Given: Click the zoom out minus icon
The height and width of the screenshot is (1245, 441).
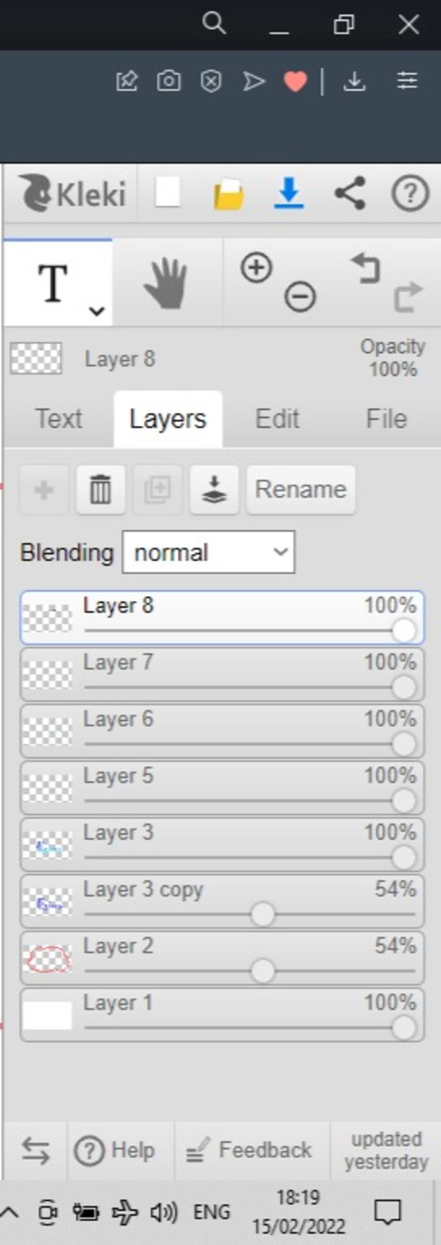Looking at the screenshot, I should point(300,296).
